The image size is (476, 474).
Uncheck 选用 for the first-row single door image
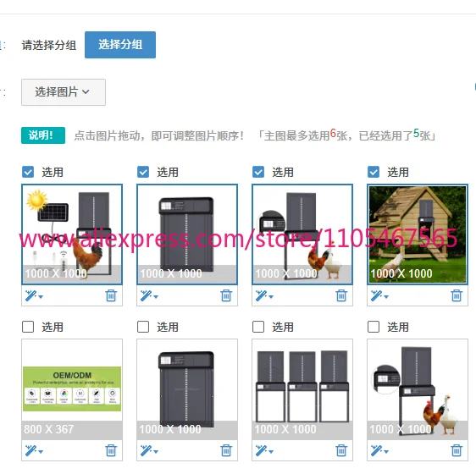143,172
